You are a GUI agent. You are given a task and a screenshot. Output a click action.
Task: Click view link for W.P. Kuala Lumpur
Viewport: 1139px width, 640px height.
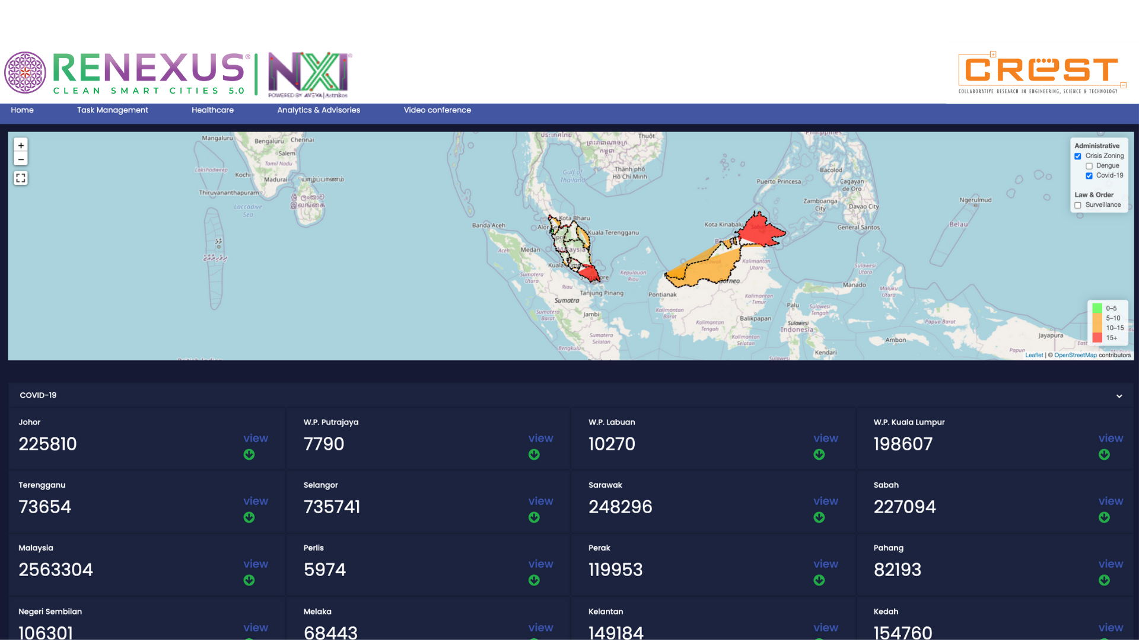pyautogui.click(x=1111, y=439)
